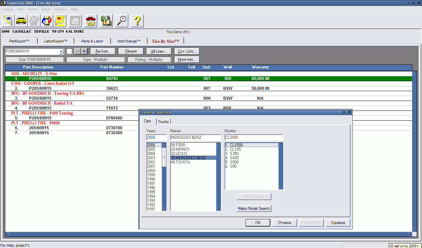Select the Tire-By-Size tab
The height and width of the screenshot is (248, 422).
(166, 41)
